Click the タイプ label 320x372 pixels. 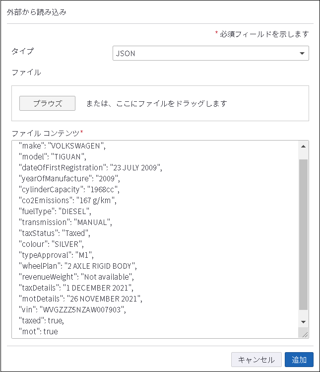tap(23, 51)
